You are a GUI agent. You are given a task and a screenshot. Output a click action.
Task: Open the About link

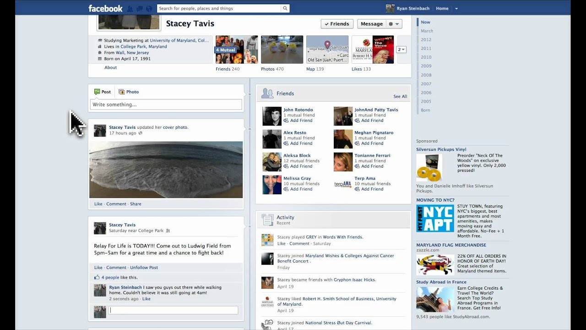[110, 67]
